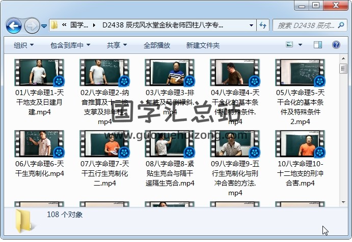Open the 共享 menu
The image size is (352, 242).
(117, 45)
